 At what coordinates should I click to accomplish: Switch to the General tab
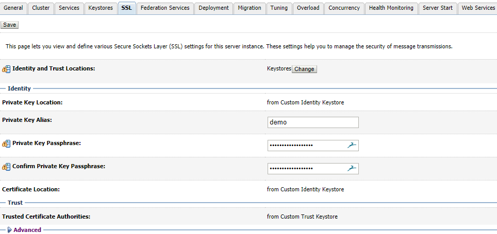[13, 8]
